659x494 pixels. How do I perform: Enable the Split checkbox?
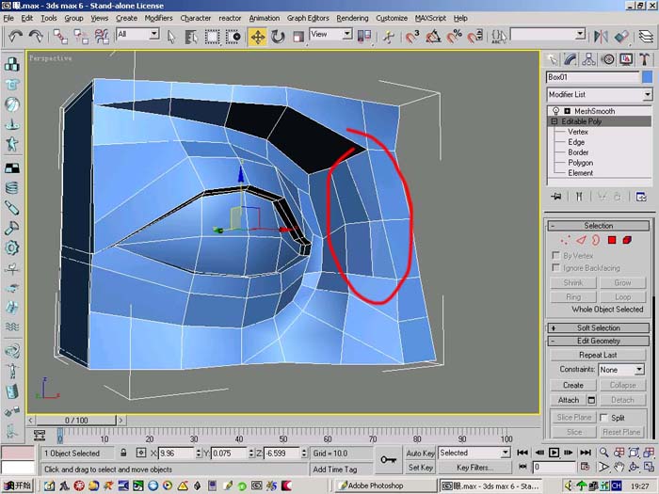click(x=604, y=418)
